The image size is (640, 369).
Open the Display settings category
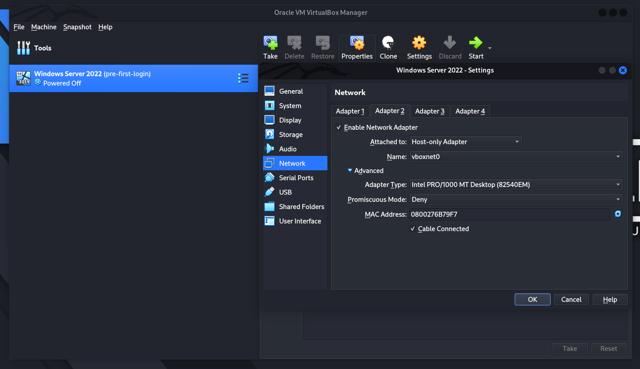[295, 120]
